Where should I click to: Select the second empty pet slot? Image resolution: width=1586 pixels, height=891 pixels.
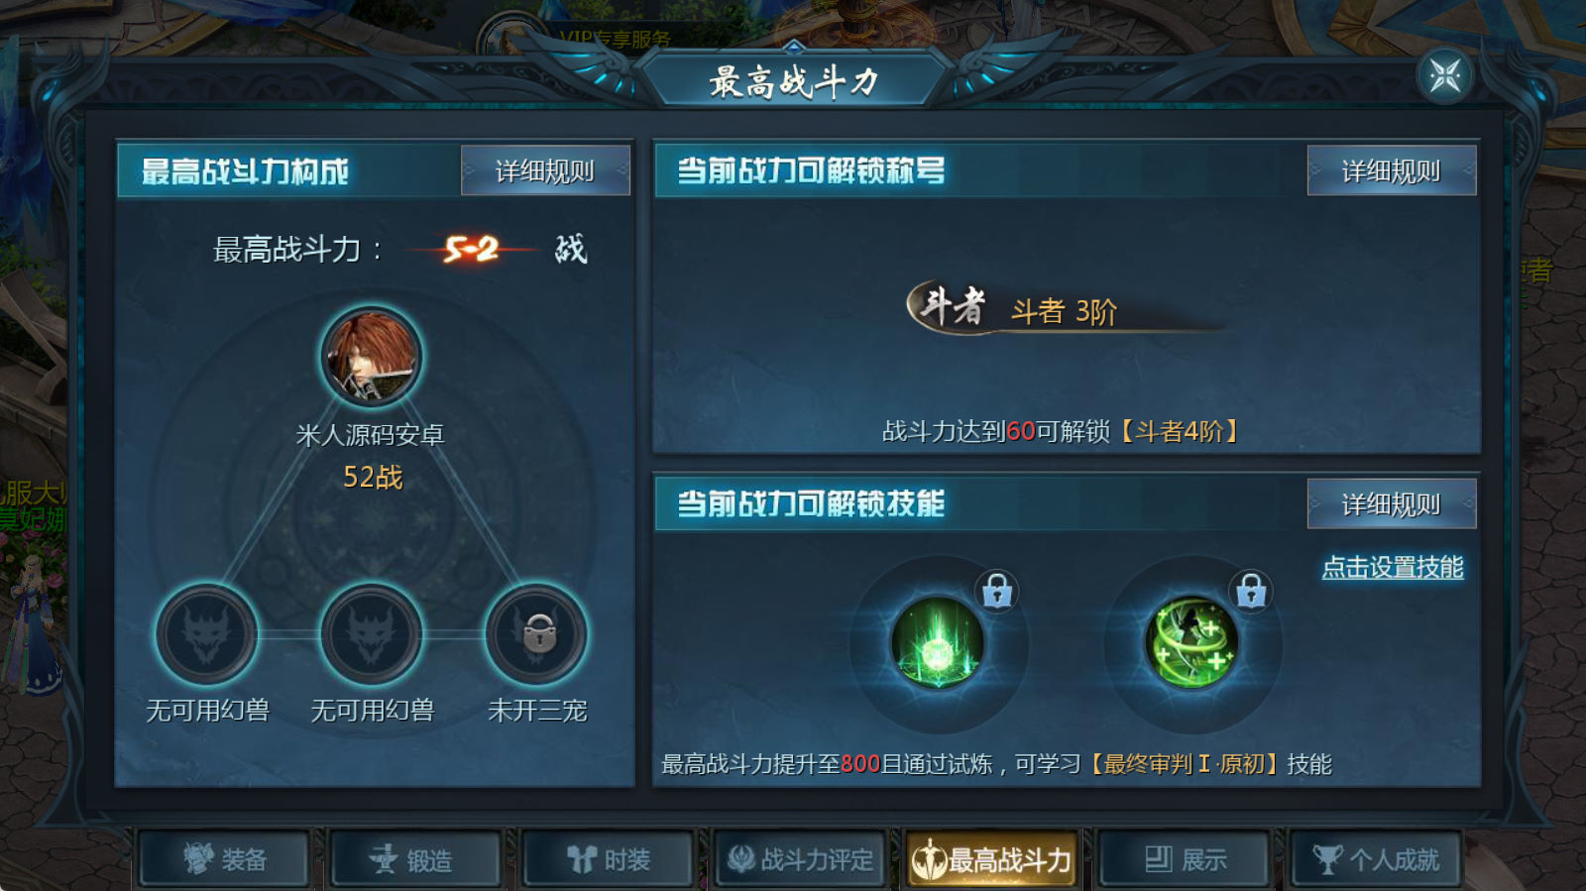[372, 634]
